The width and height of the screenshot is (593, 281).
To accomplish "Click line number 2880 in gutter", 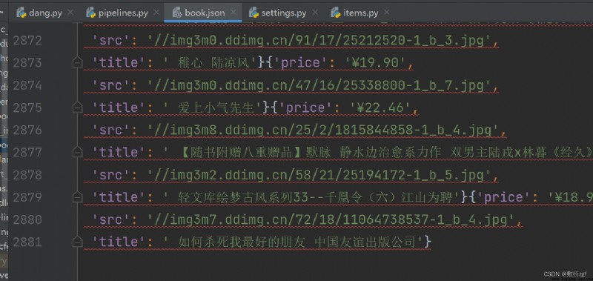I will (x=27, y=219).
